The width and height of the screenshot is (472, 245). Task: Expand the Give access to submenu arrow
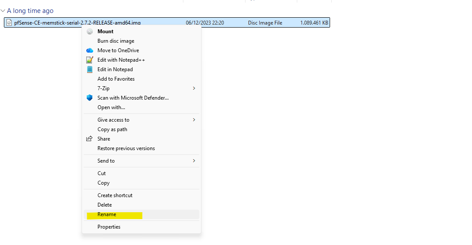(x=194, y=120)
